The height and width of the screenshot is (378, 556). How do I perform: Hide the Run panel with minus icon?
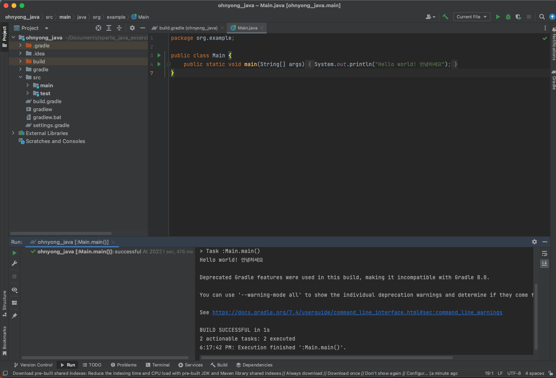pyautogui.click(x=545, y=242)
